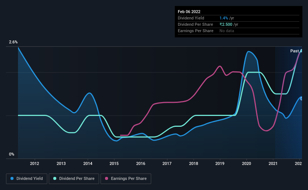
Task: Click the ₹2.500 Dividend Per Share value
Action: (226, 24)
